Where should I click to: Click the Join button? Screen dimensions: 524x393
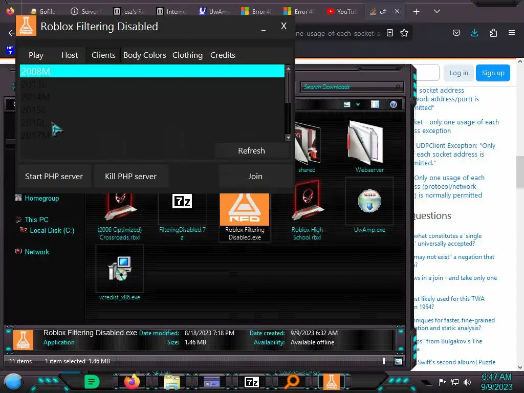point(255,177)
